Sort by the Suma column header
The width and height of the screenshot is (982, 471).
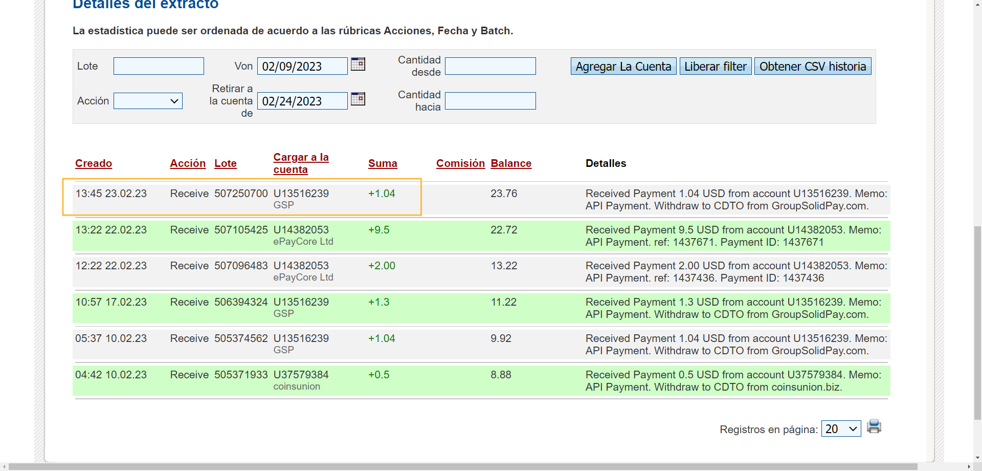coord(383,163)
